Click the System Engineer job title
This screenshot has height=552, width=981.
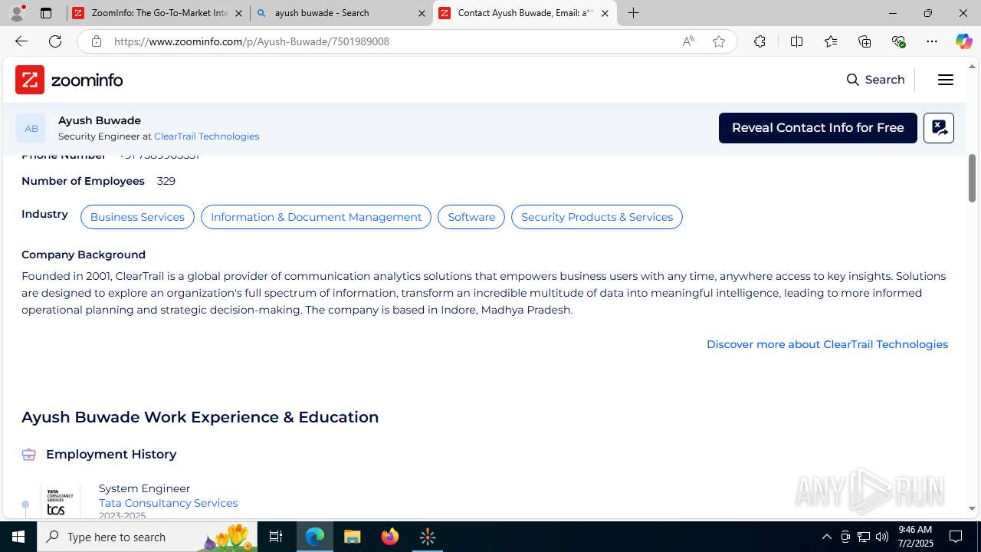pos(144,488)
